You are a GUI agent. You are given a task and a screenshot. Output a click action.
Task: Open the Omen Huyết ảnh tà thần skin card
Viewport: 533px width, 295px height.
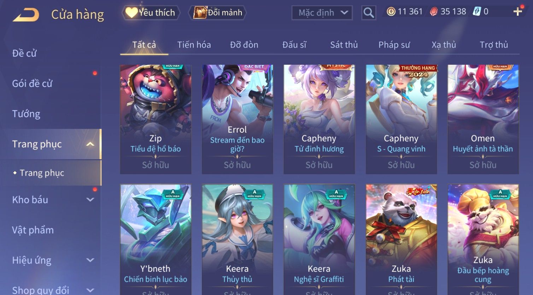click(483, 119)
